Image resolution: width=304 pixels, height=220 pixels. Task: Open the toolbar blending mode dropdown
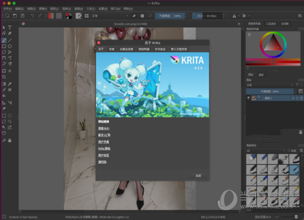110,16
